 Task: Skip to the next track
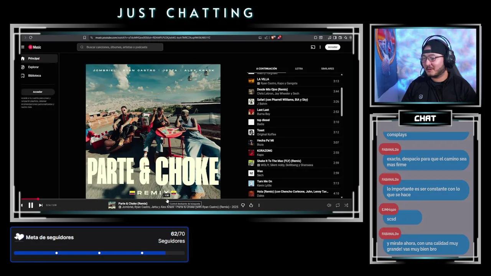pos(41,205)
